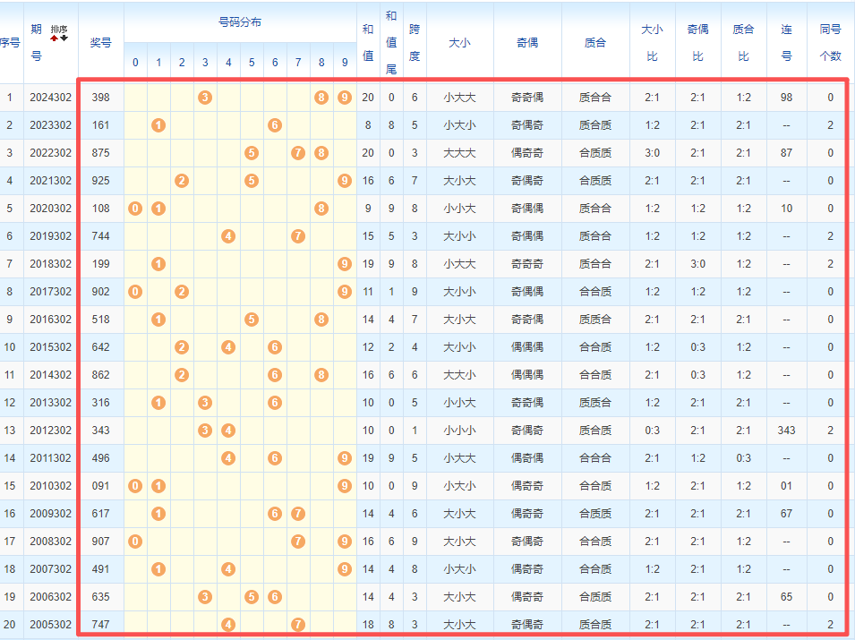Click 连号 value 65
The width and height of the screenshot is (855, 640).
click(786, 597)
